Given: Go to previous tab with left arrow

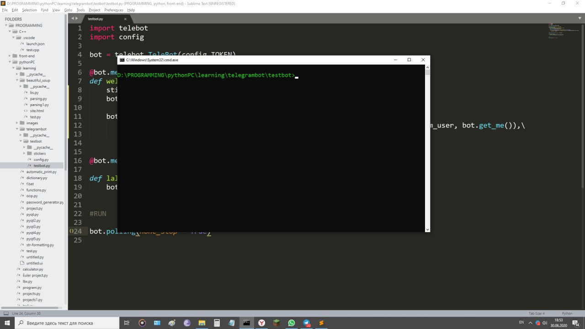Looking at the screenshot, I should (72, 18).
